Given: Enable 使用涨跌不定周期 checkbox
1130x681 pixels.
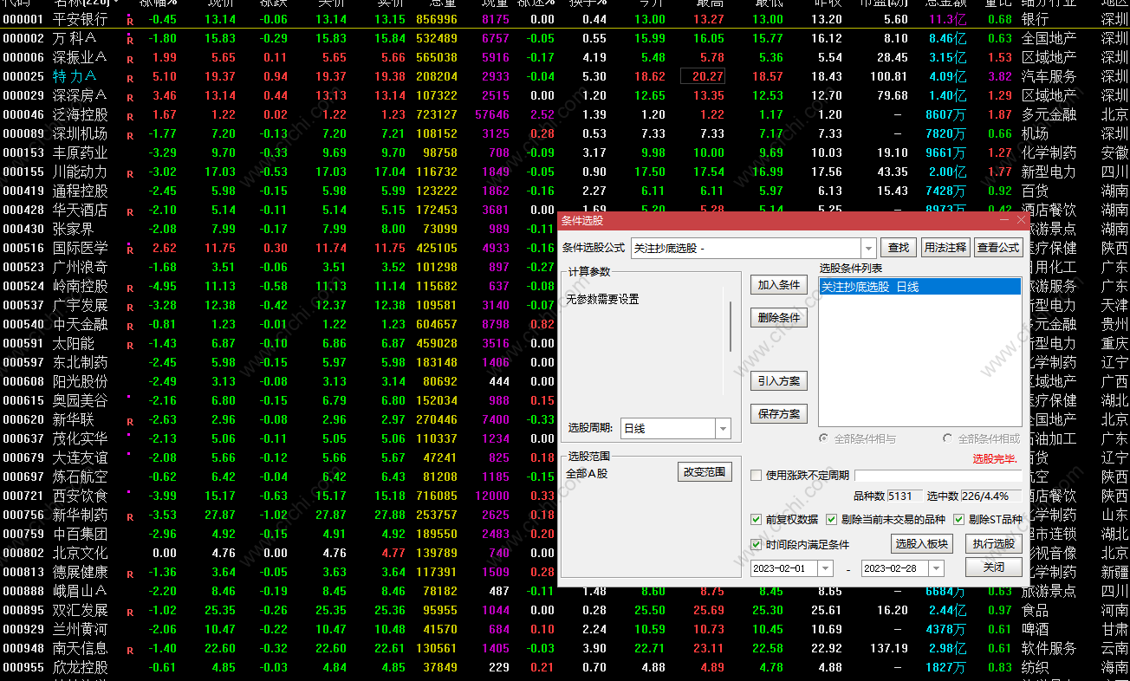Looking at the screenshot, I should 756,476.
